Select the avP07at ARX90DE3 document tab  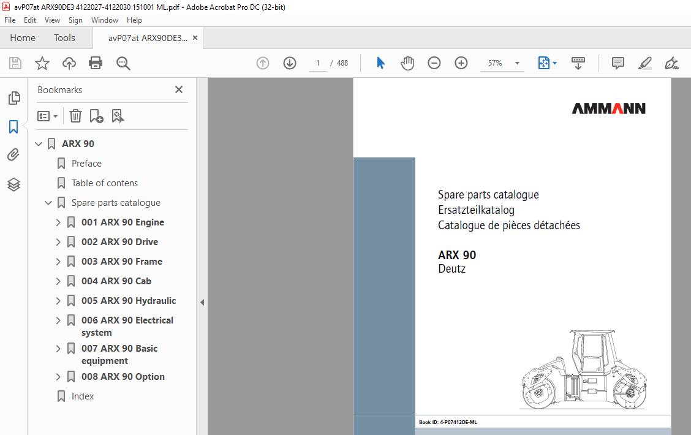148,38
